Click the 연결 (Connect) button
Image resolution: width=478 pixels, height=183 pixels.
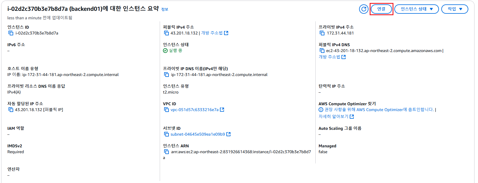(x=381, y=9)
